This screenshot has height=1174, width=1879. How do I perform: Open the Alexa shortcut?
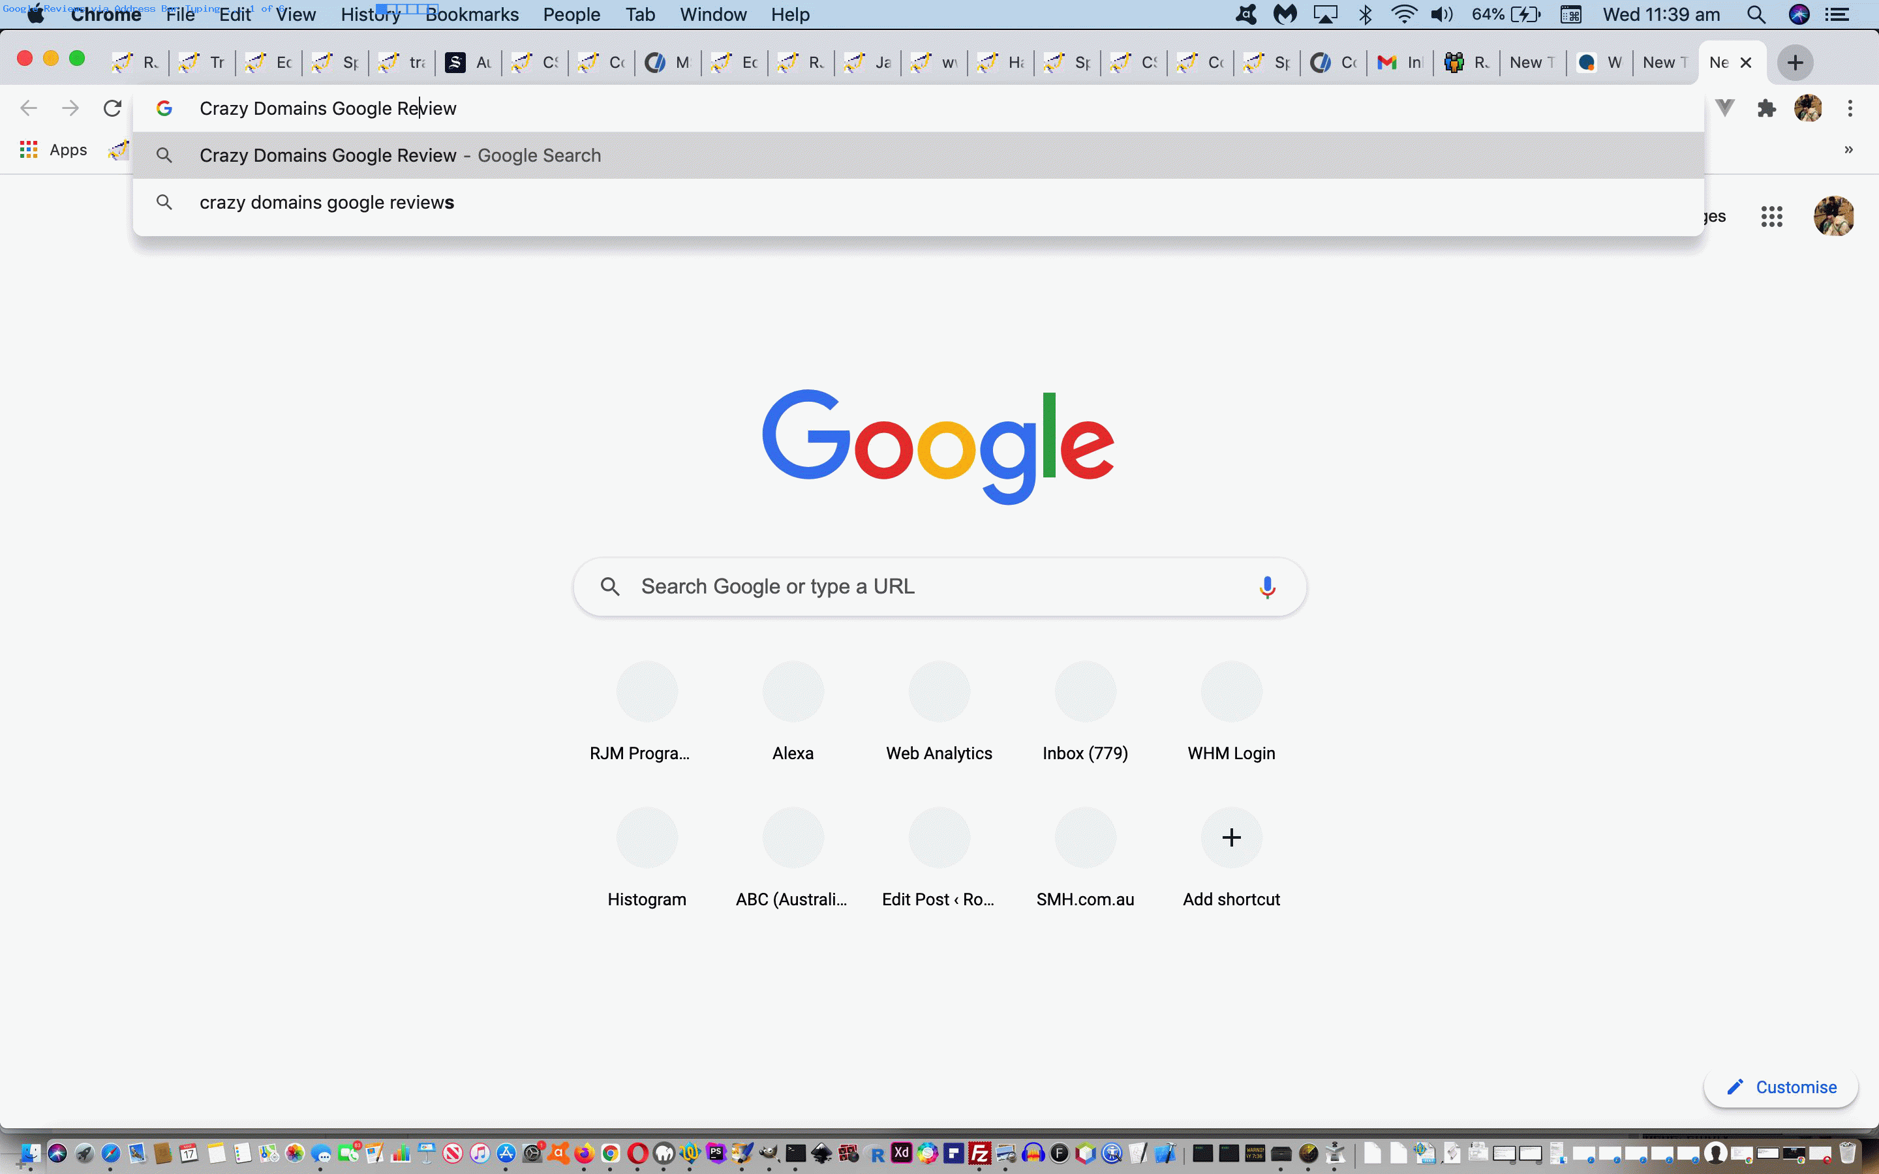793,711
